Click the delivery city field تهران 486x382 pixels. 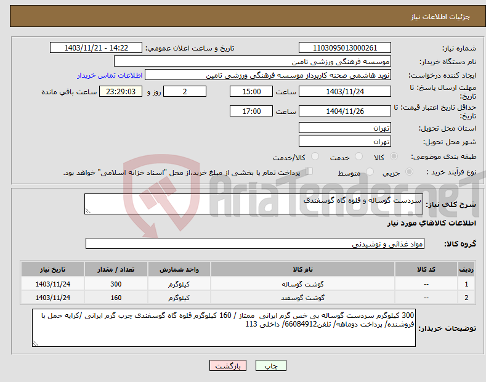[345, 141]
